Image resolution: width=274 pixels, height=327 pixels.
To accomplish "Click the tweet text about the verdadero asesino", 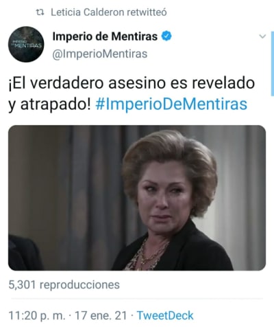I will [x=132, y=94].
